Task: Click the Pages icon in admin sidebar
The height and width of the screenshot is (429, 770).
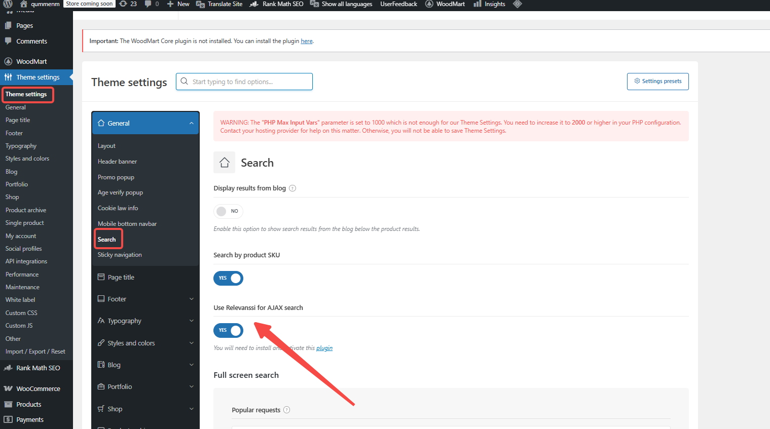Action: pyautogui.click(x=8, y=25)
